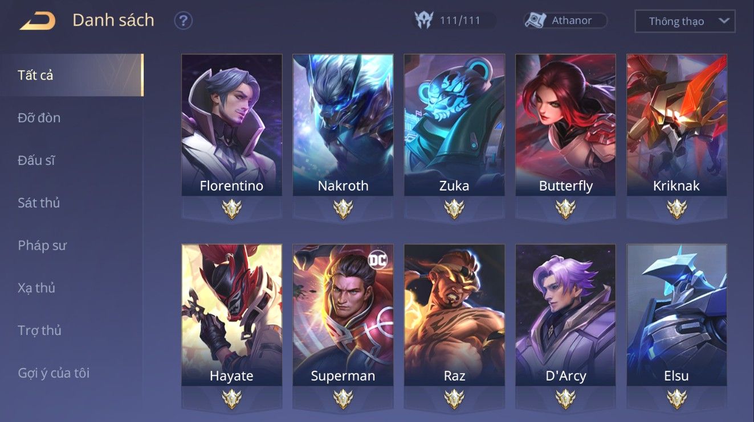Select the Nakroth hero card

click(x=343, y=125)
